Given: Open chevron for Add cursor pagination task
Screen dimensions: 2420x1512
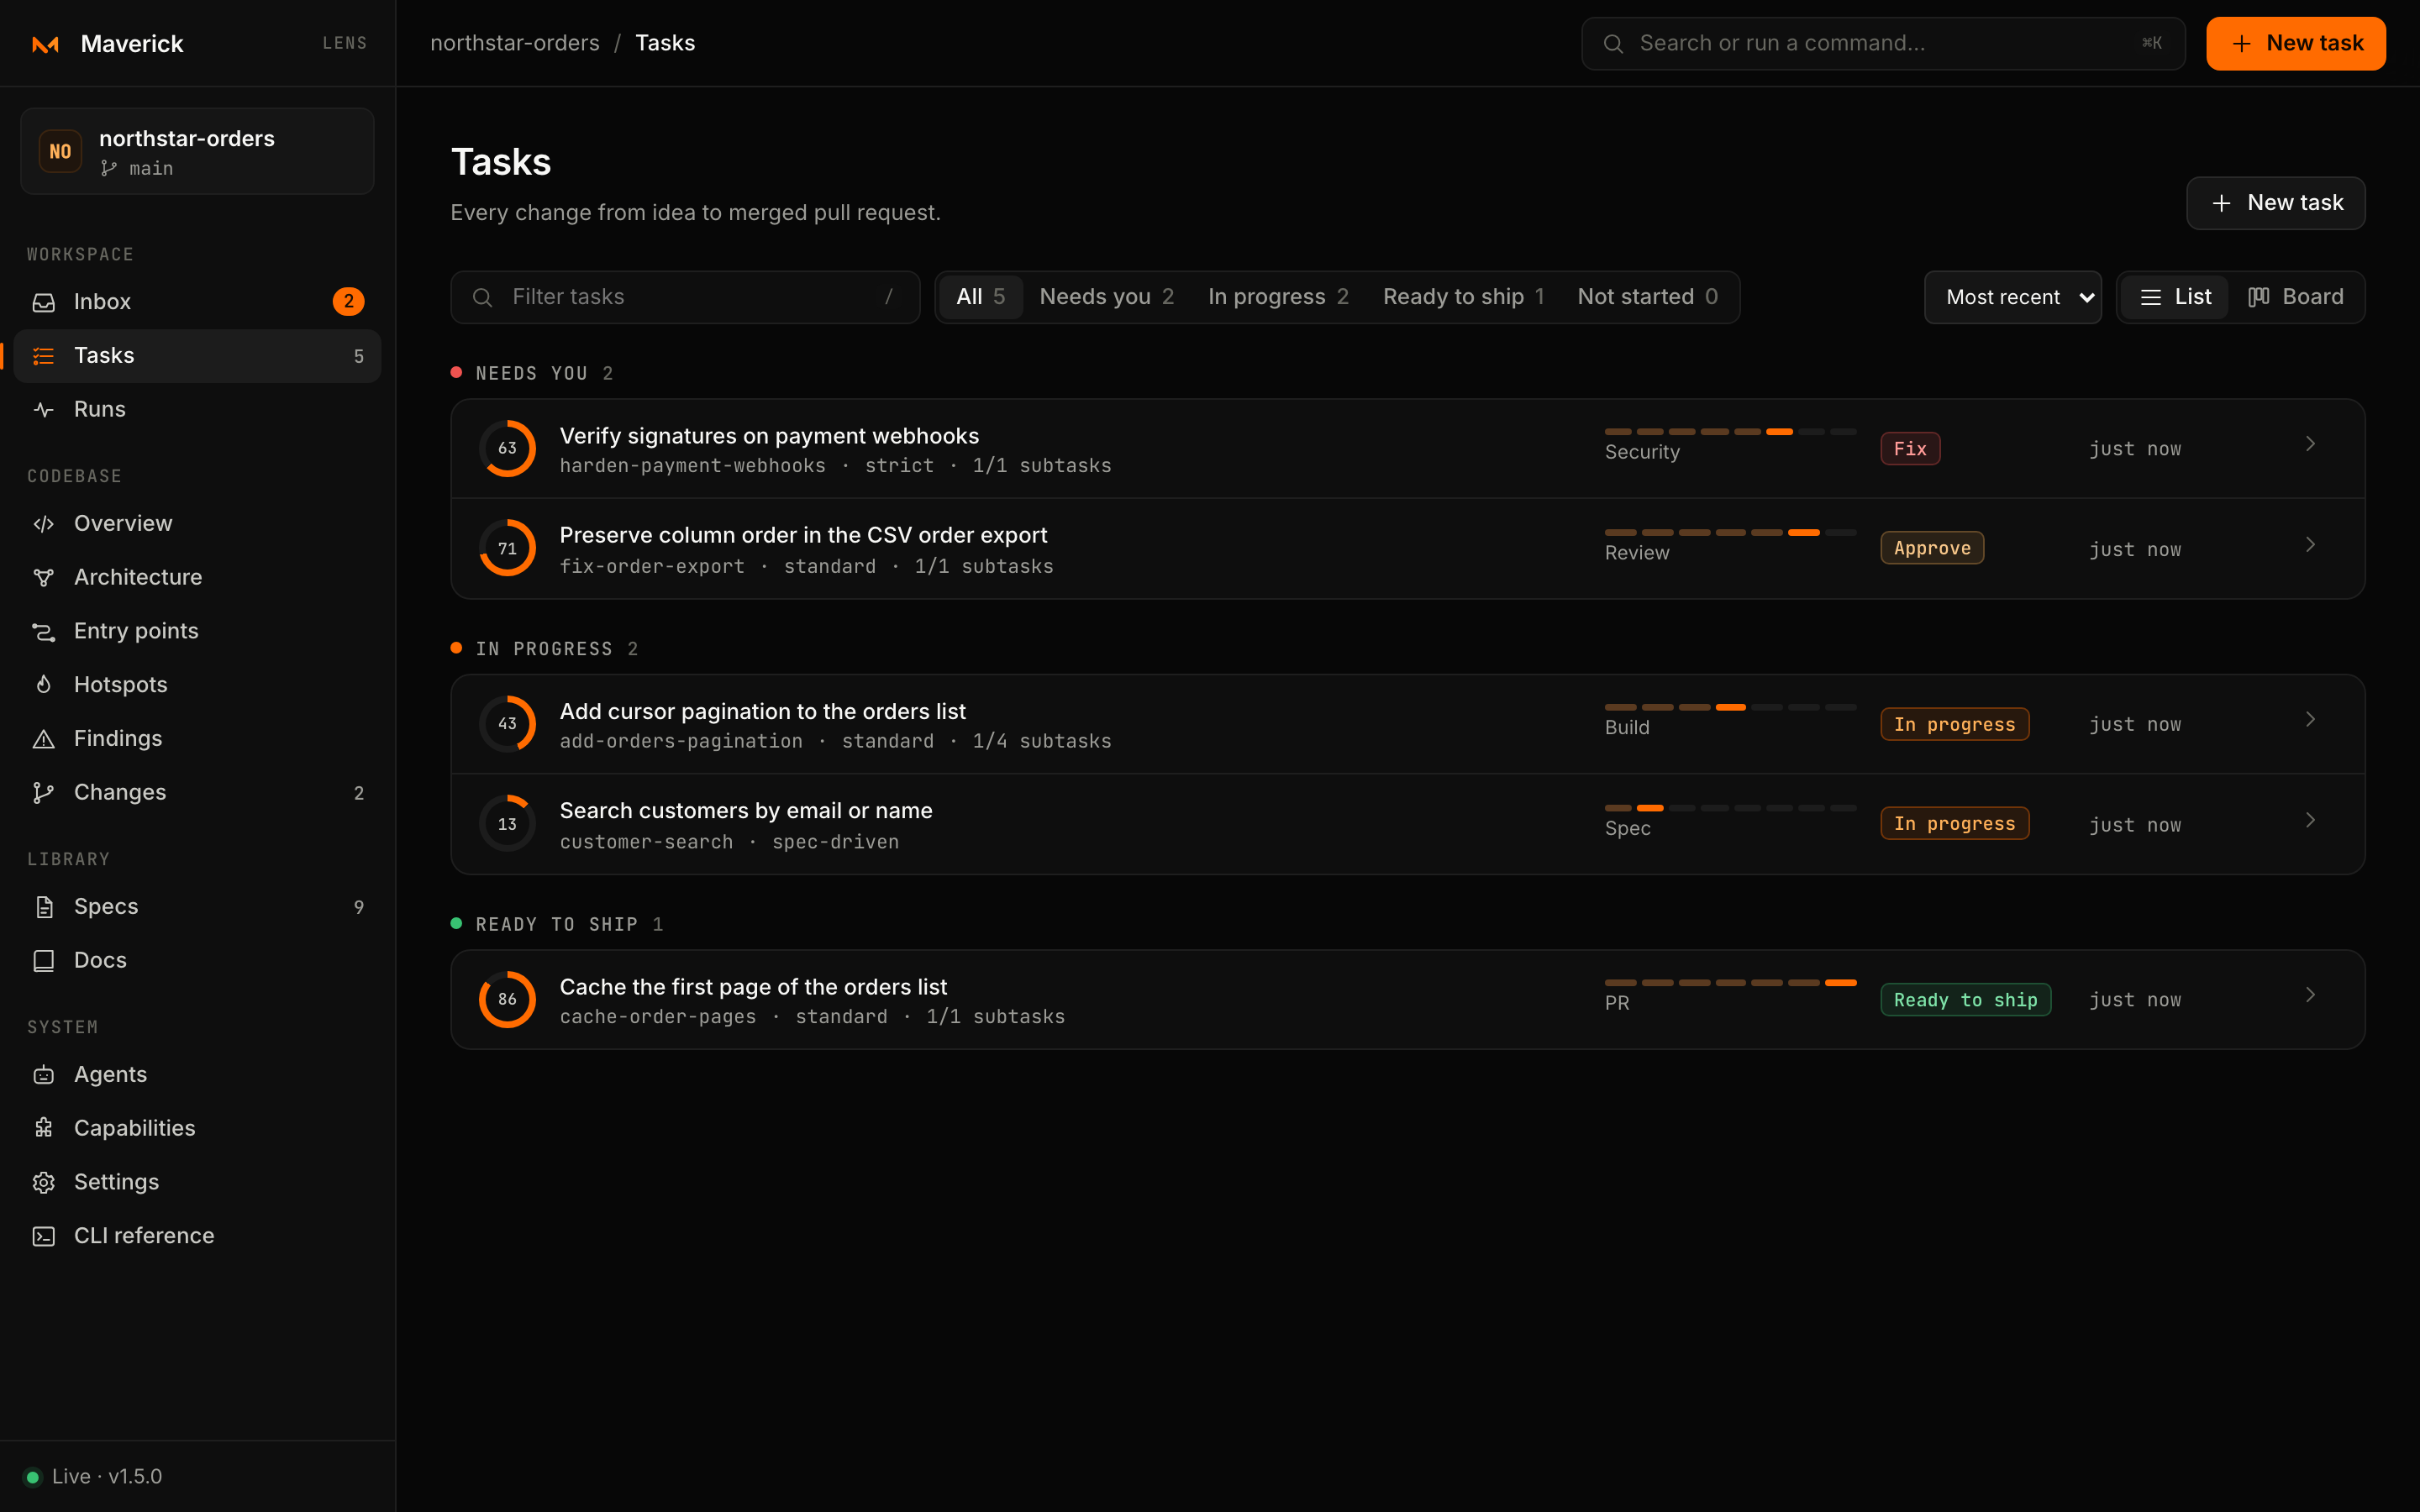Looking at the screenshot, I should [x=2310, y=720].
